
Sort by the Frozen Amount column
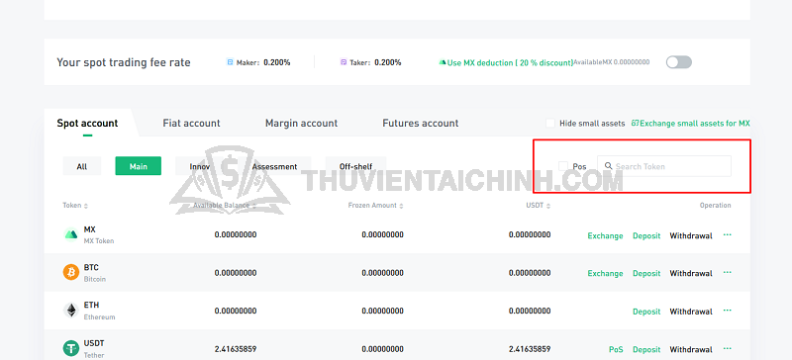[376, 206]
